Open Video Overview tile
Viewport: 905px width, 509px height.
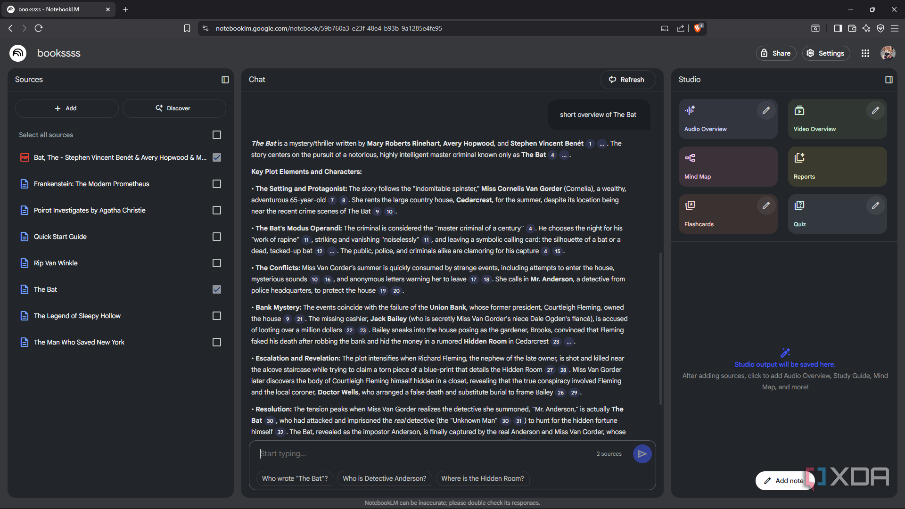point(837,119)
